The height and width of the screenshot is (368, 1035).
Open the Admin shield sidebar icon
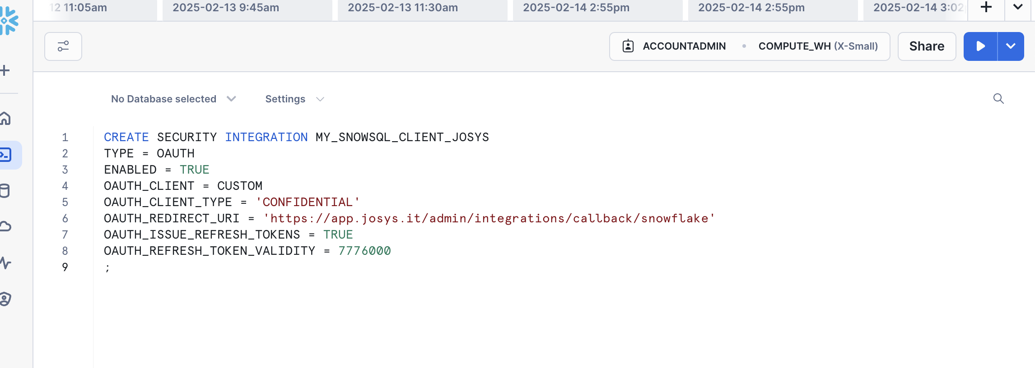(5, 299)
